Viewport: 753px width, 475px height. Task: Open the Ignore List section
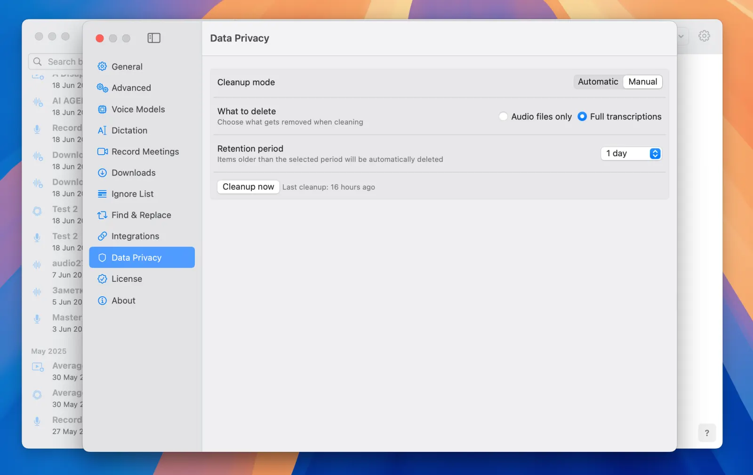point(142,194)
